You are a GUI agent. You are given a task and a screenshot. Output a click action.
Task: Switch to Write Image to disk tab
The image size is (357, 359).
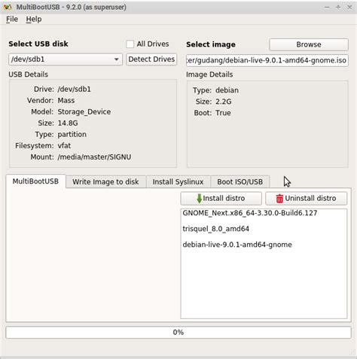click(x=105, y=181)
